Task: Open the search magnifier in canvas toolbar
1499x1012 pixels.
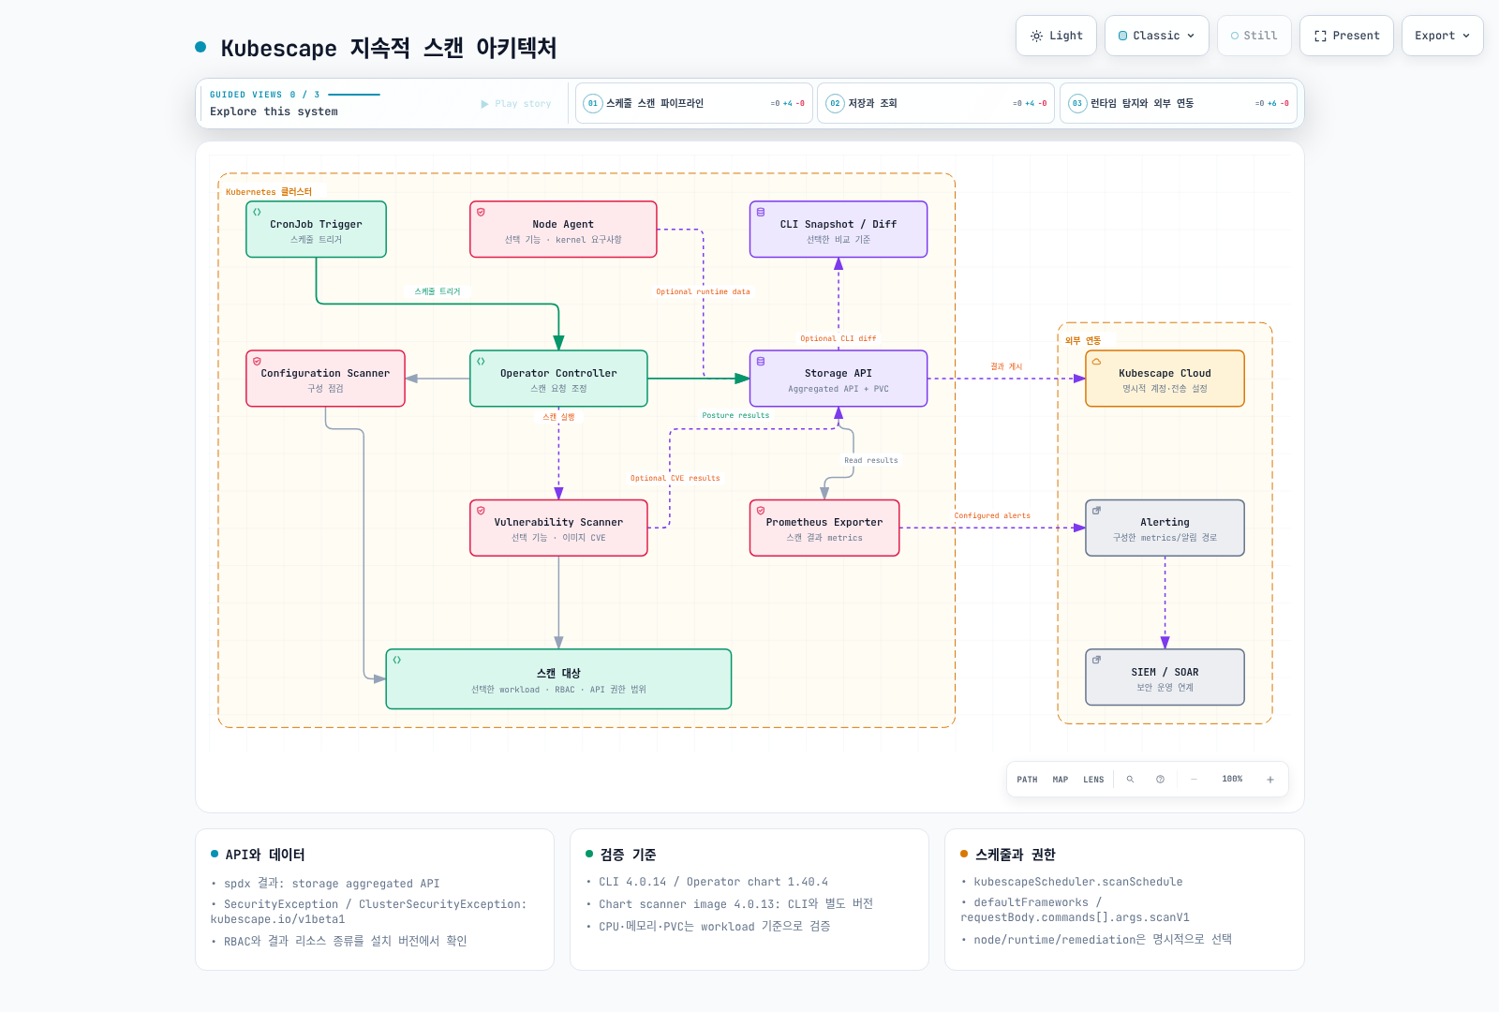Action: tap(1130, 780)
